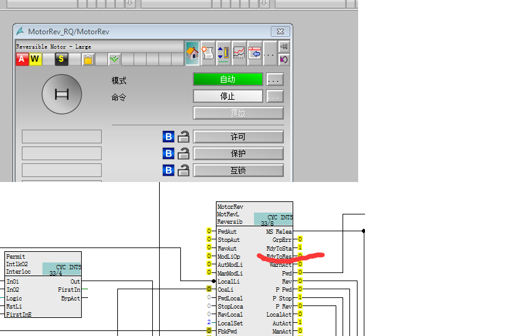Click the green checkmark acknowledge icon
This screenshot has width=511, height=336.
point(114,59)
